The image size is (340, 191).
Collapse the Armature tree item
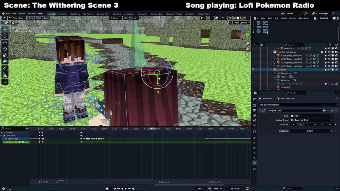pyautogui.click(x=271, y=70)
